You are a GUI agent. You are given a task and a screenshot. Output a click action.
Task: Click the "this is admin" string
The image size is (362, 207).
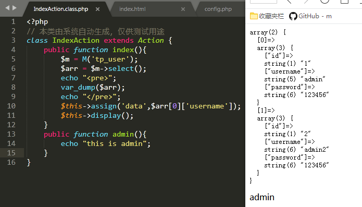[115, 144]
